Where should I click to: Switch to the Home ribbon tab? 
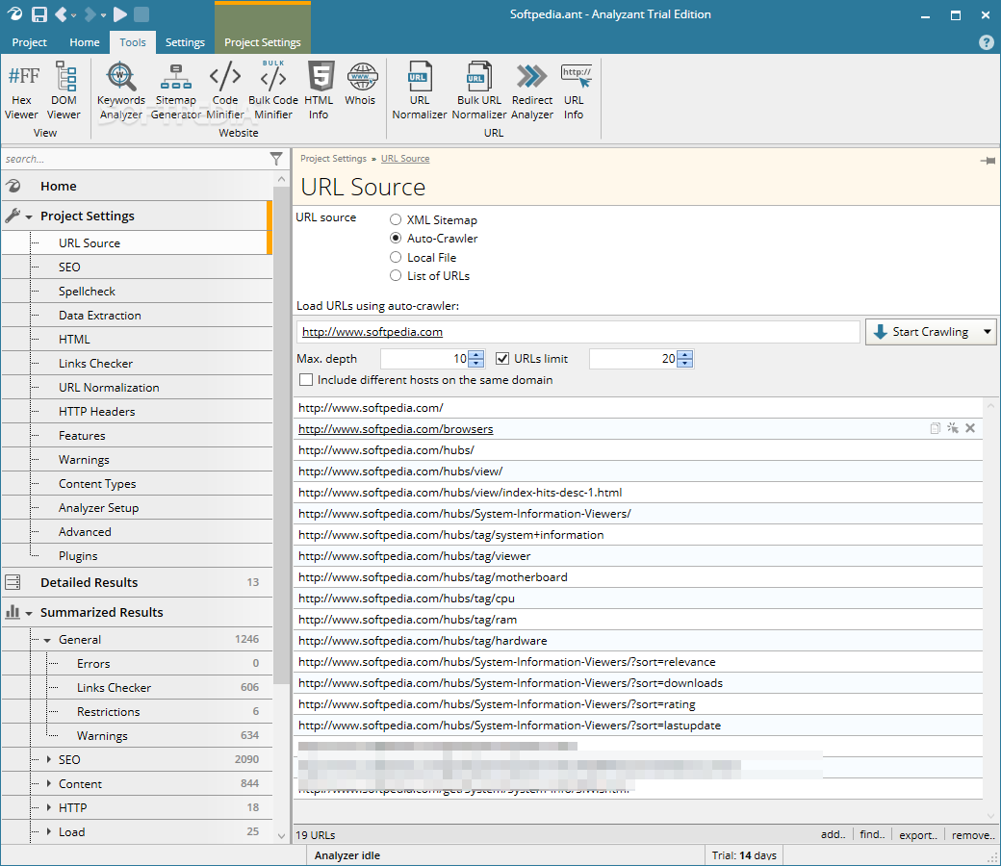[85, 42]
